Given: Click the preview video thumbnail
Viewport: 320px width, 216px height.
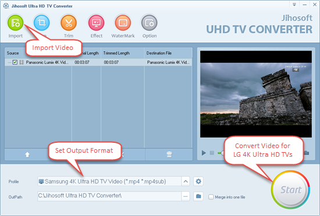Looking at the screenshot, I should pyautogui.click(x=256, y=94).
